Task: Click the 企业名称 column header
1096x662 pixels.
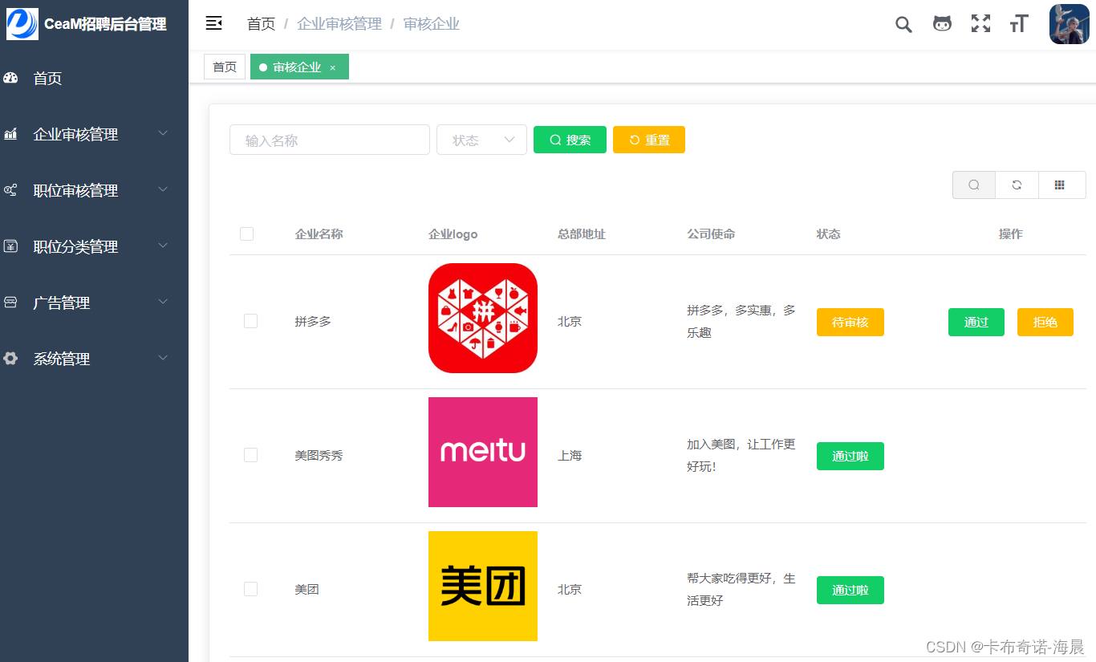Action: pyautogui.click(x=319, y=234)
